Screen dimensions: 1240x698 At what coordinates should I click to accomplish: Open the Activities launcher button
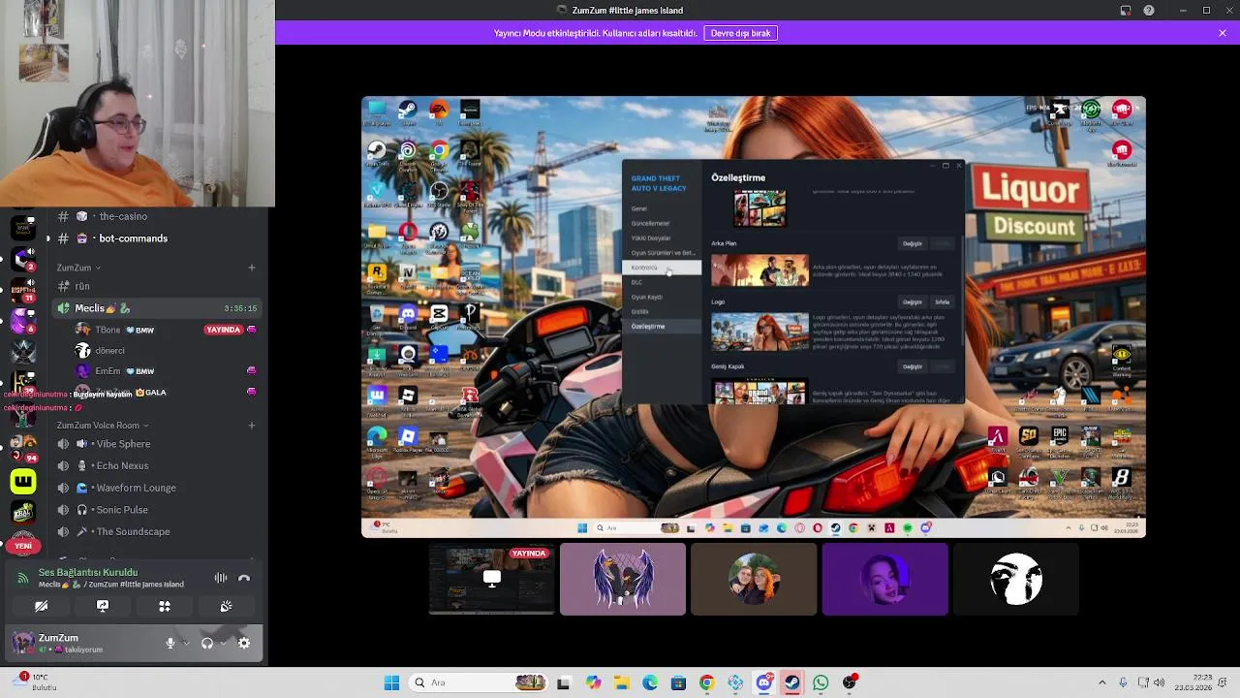click(x=165, y=606)
